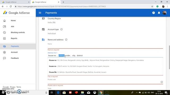Open the Terms link in footer

coord(19,87)
